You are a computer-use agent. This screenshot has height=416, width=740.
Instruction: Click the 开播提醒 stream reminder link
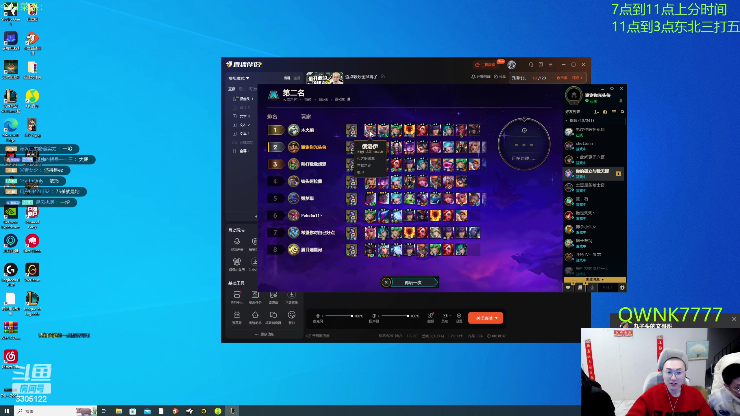tap(481, 77)
